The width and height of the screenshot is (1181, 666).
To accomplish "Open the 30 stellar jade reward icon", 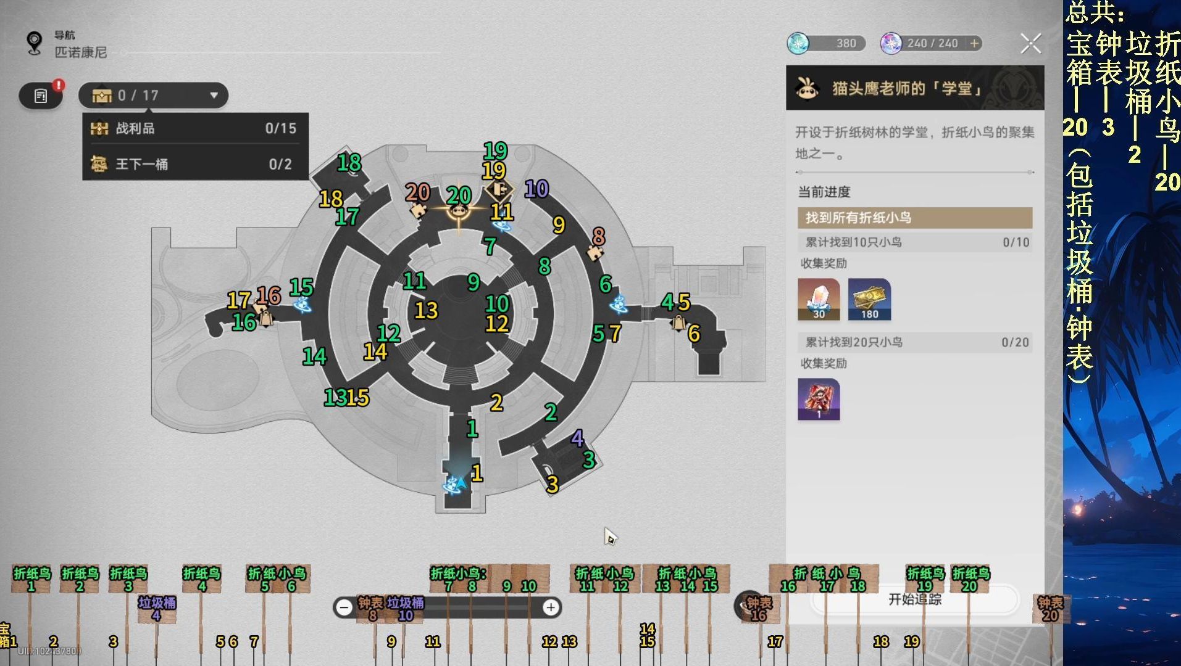I will 819,299.
